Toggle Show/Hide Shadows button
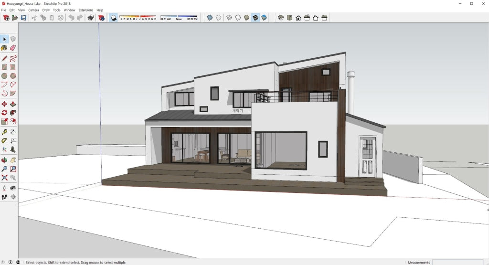Screen dimensions: 489x265 pyautogui.click(x=114, y=18)
